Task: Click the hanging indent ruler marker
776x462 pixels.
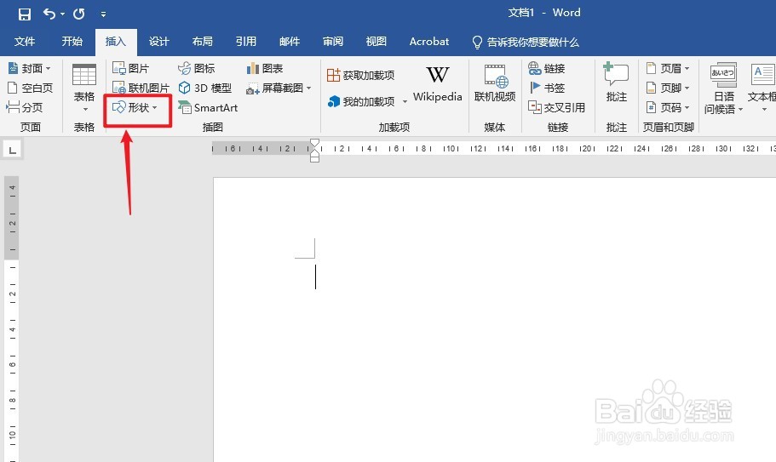Action: click(315, 152)
